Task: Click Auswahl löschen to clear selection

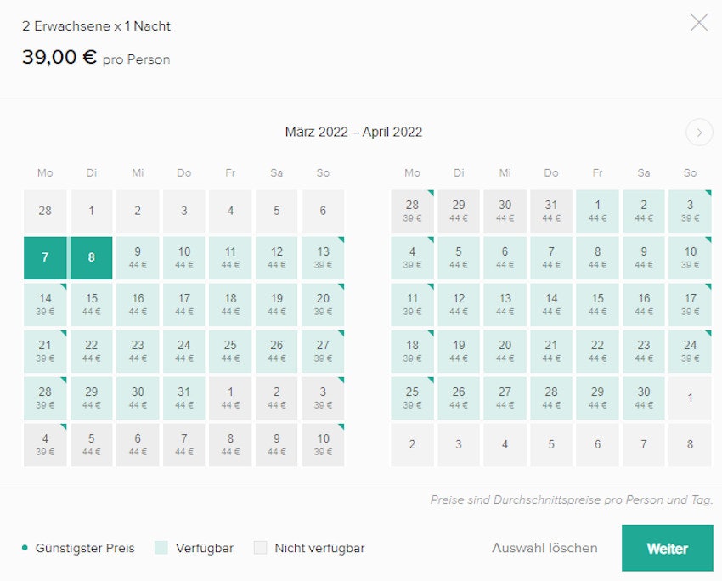Action: click(544, 548)
